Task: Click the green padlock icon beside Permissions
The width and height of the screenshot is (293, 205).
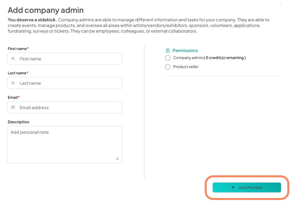Action: (167, 50)
